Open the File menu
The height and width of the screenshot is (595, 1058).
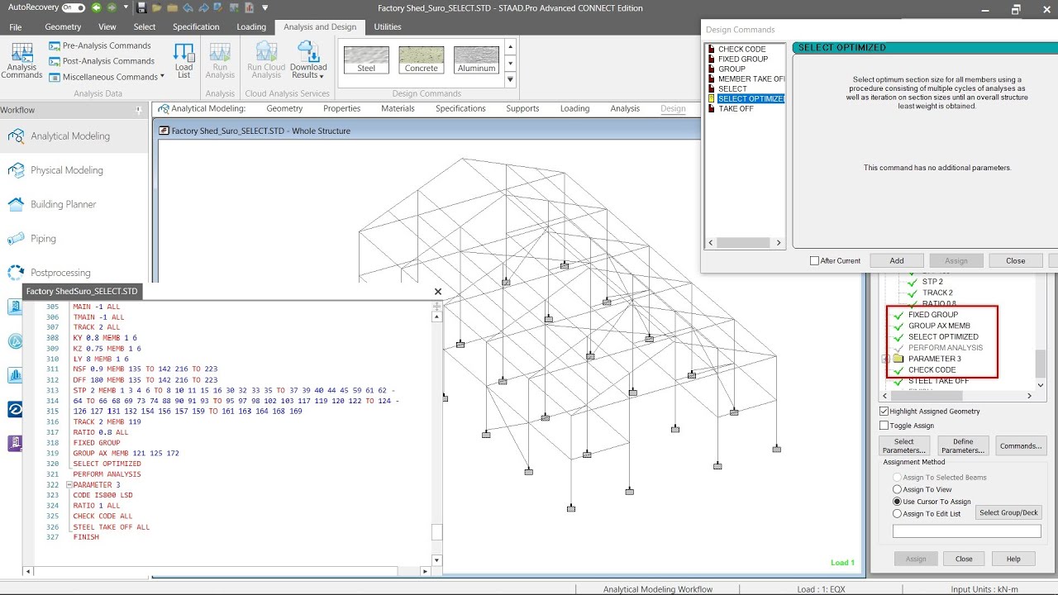click(16, 27)
